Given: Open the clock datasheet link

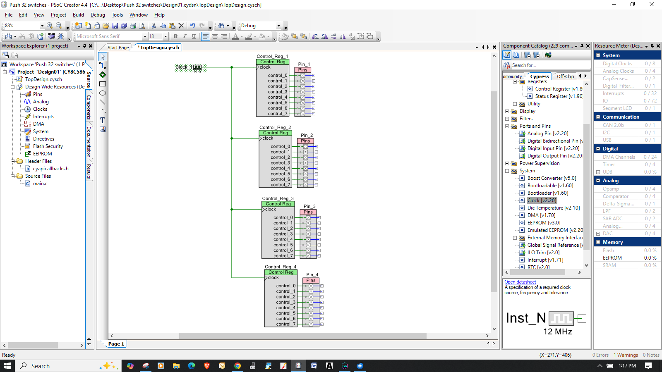Looking at the screenshot, I should pyautogui.click(x=520, y=282).
